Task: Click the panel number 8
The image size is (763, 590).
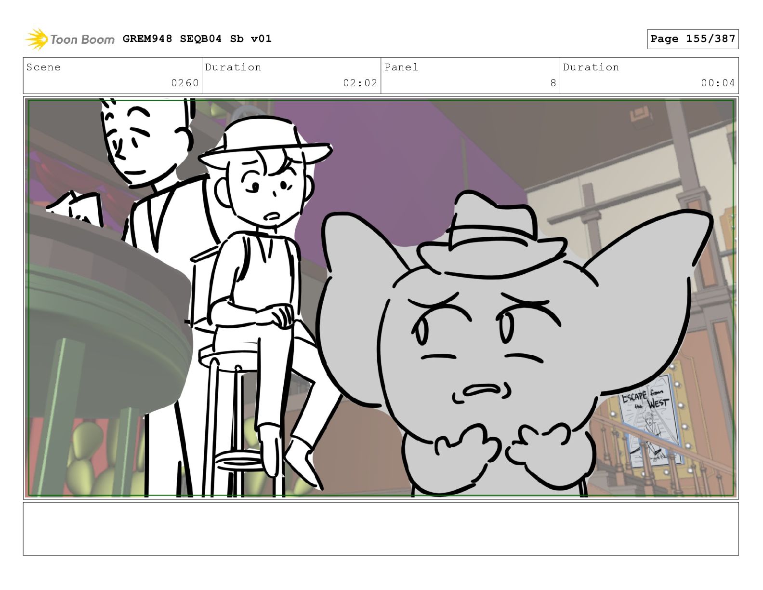Action: point(553,83)
